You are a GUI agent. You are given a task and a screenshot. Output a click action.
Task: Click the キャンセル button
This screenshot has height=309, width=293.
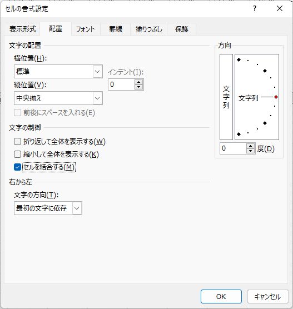click(x=268, y=296)
